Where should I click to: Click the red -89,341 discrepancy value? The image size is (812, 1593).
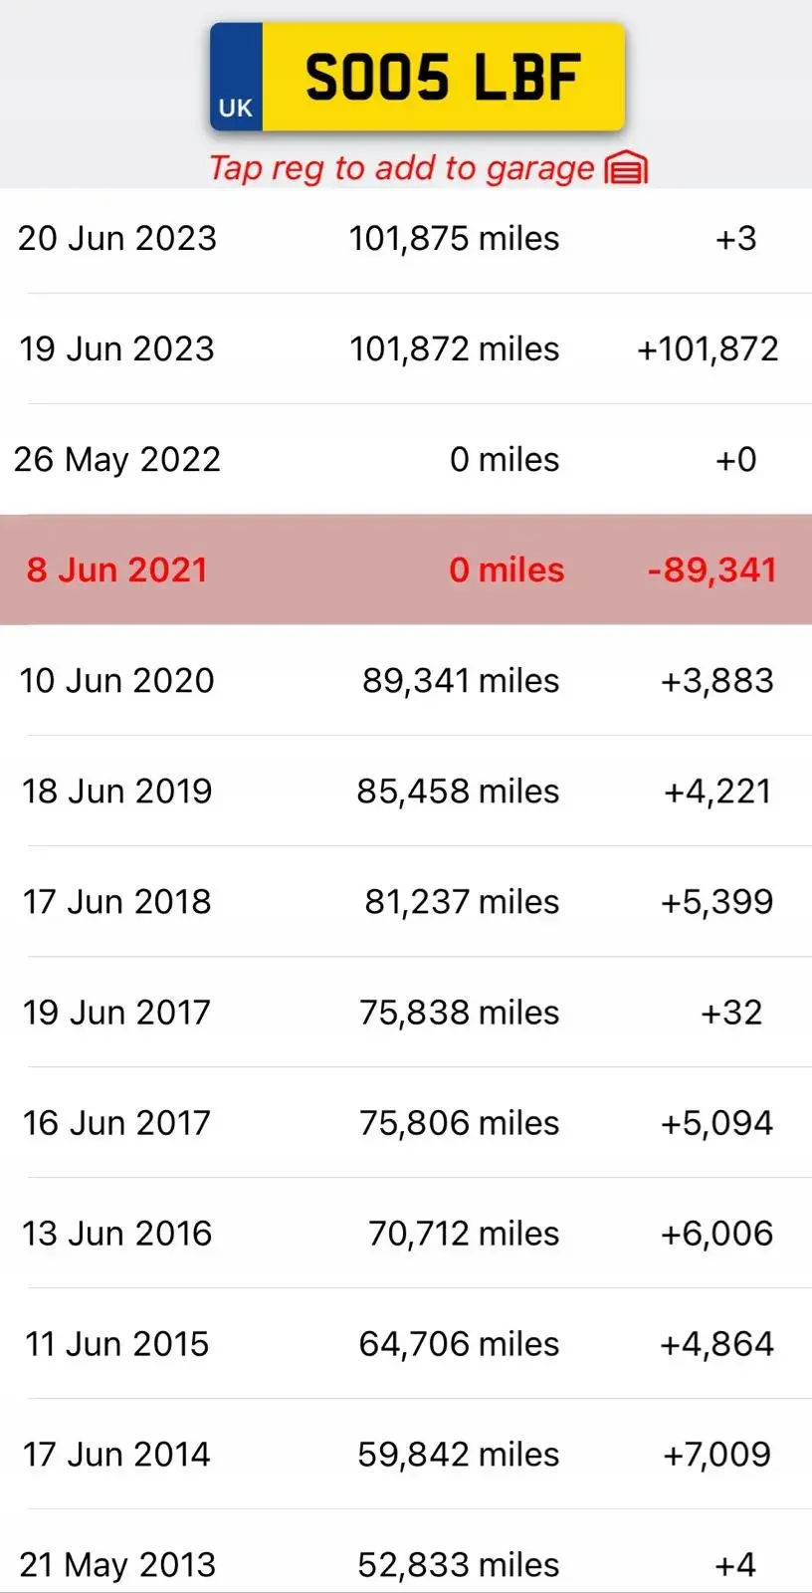coord(711,569)
